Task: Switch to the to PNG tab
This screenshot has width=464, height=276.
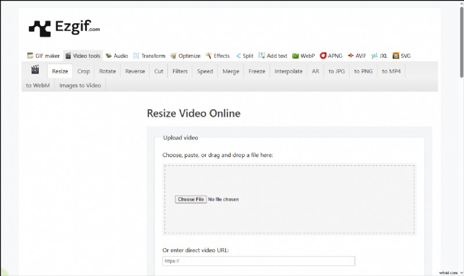Action: tap(364, 71)
